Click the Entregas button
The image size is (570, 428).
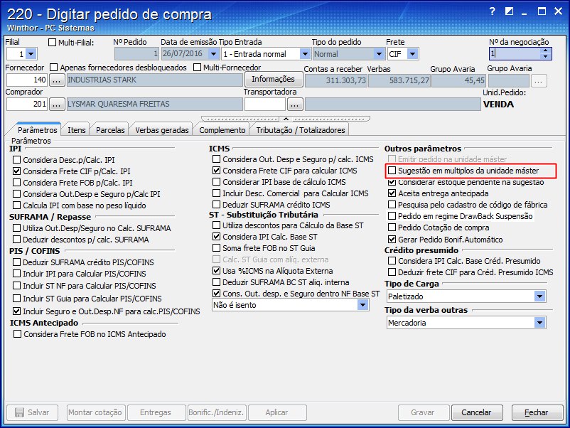156,412
